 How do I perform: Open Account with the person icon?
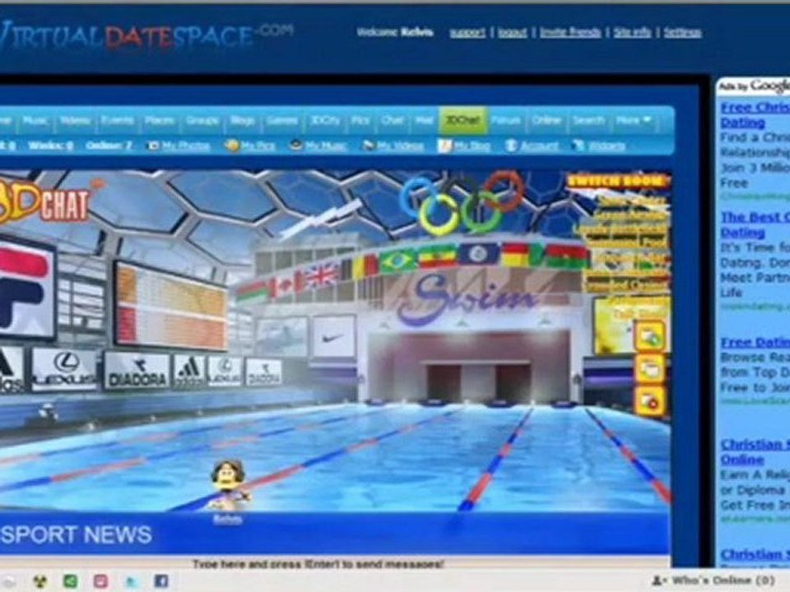(x=532, y=146)
